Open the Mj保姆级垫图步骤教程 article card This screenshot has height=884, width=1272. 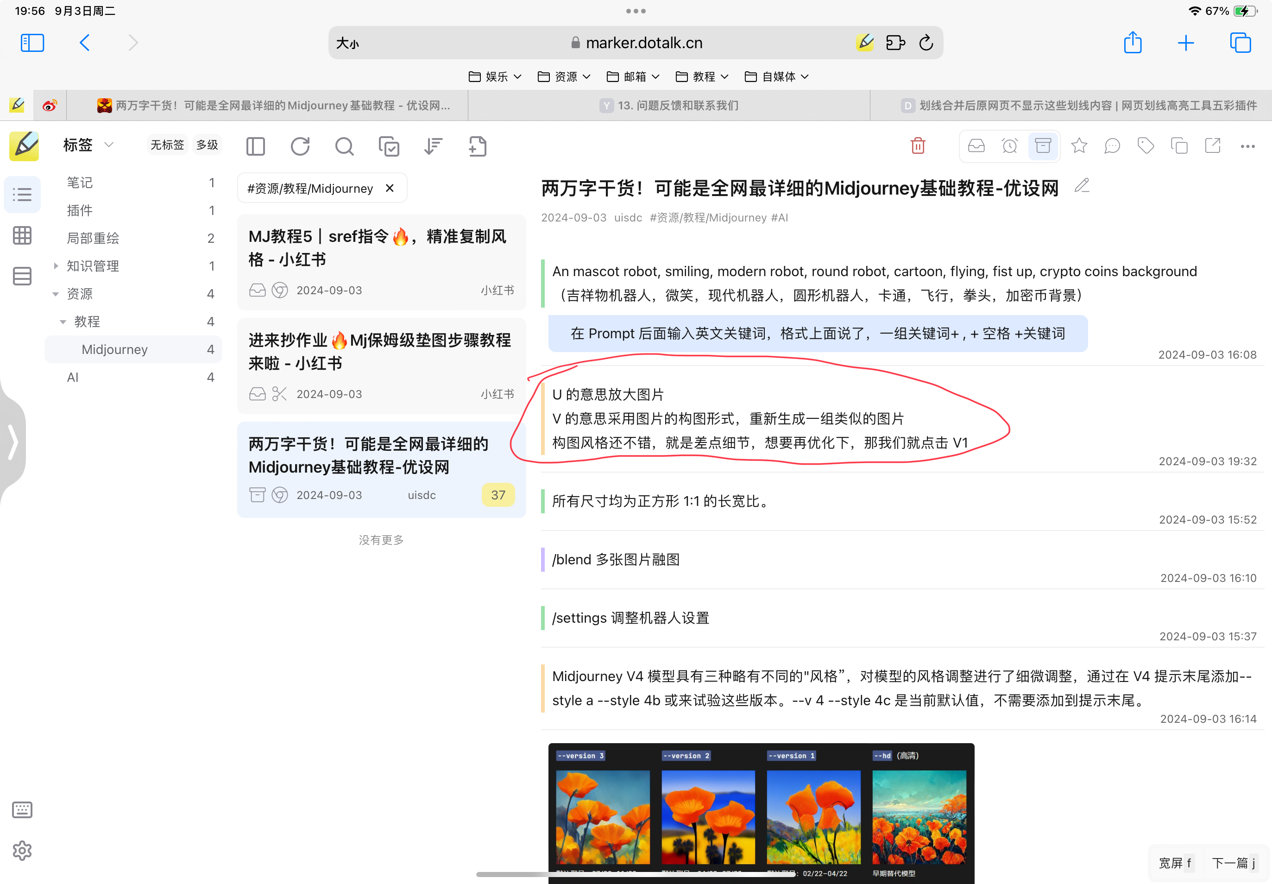(x=382, y=366)
